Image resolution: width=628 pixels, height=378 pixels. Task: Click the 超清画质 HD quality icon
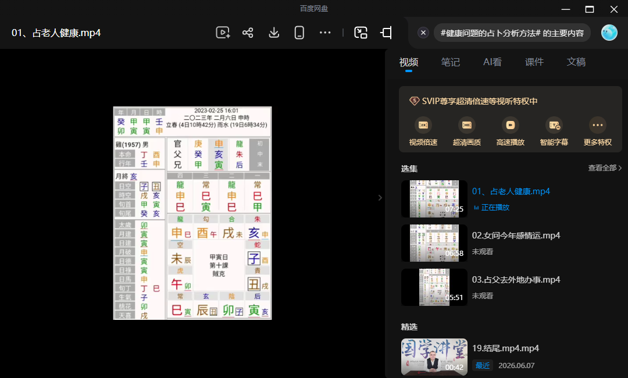pyautogui.click(x=466, y=125)
